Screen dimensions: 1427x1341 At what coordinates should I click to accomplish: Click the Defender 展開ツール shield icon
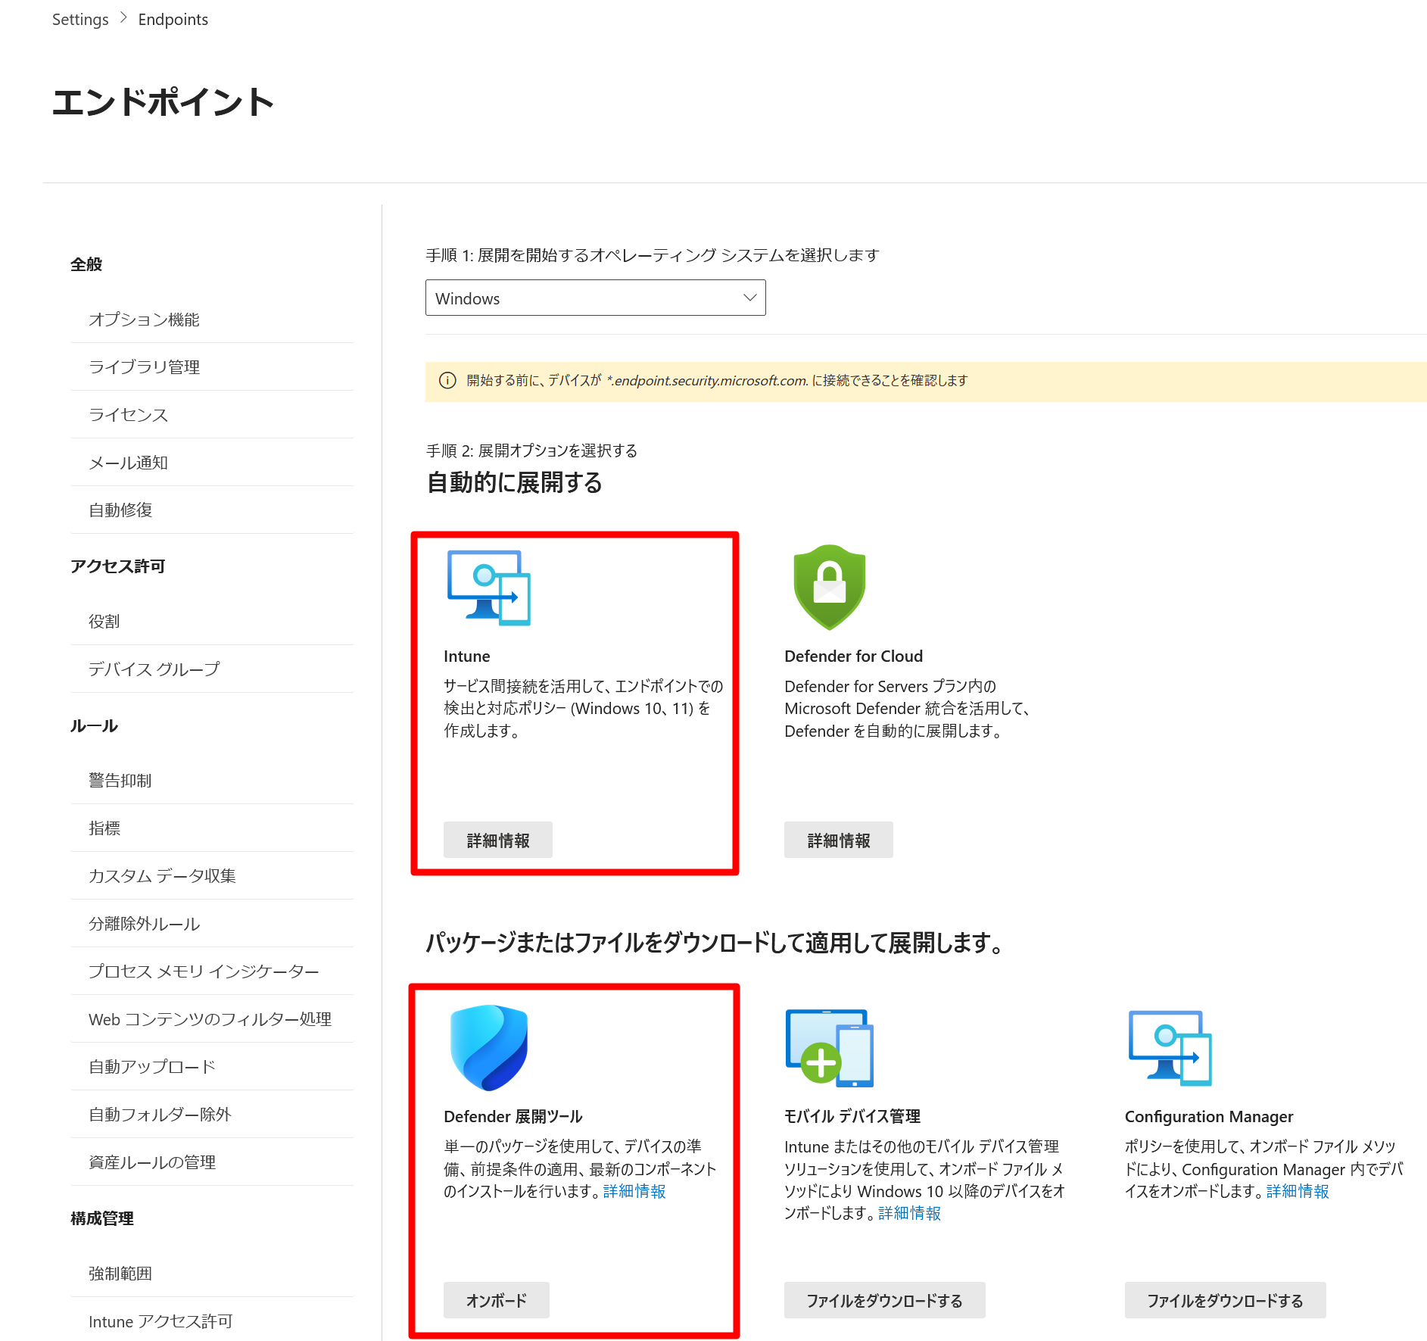pyautogui.click(x=488, y=1048)
